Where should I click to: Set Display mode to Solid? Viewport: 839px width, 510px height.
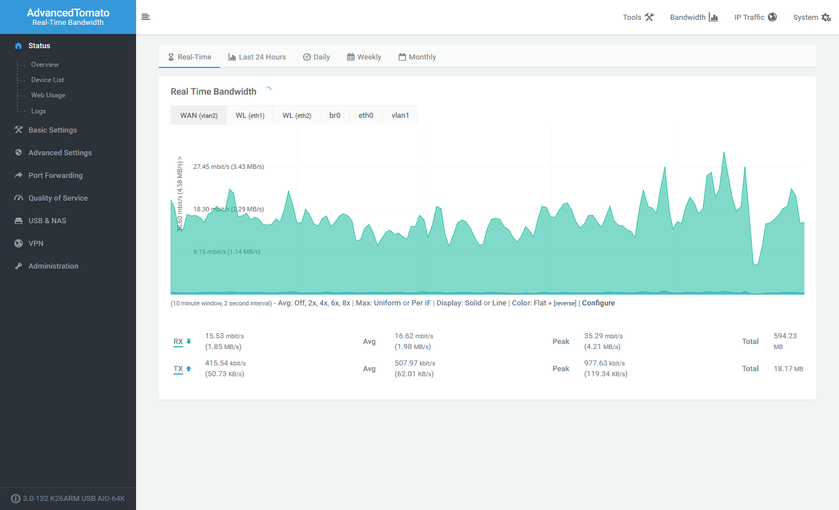click(x=473, y=303)
